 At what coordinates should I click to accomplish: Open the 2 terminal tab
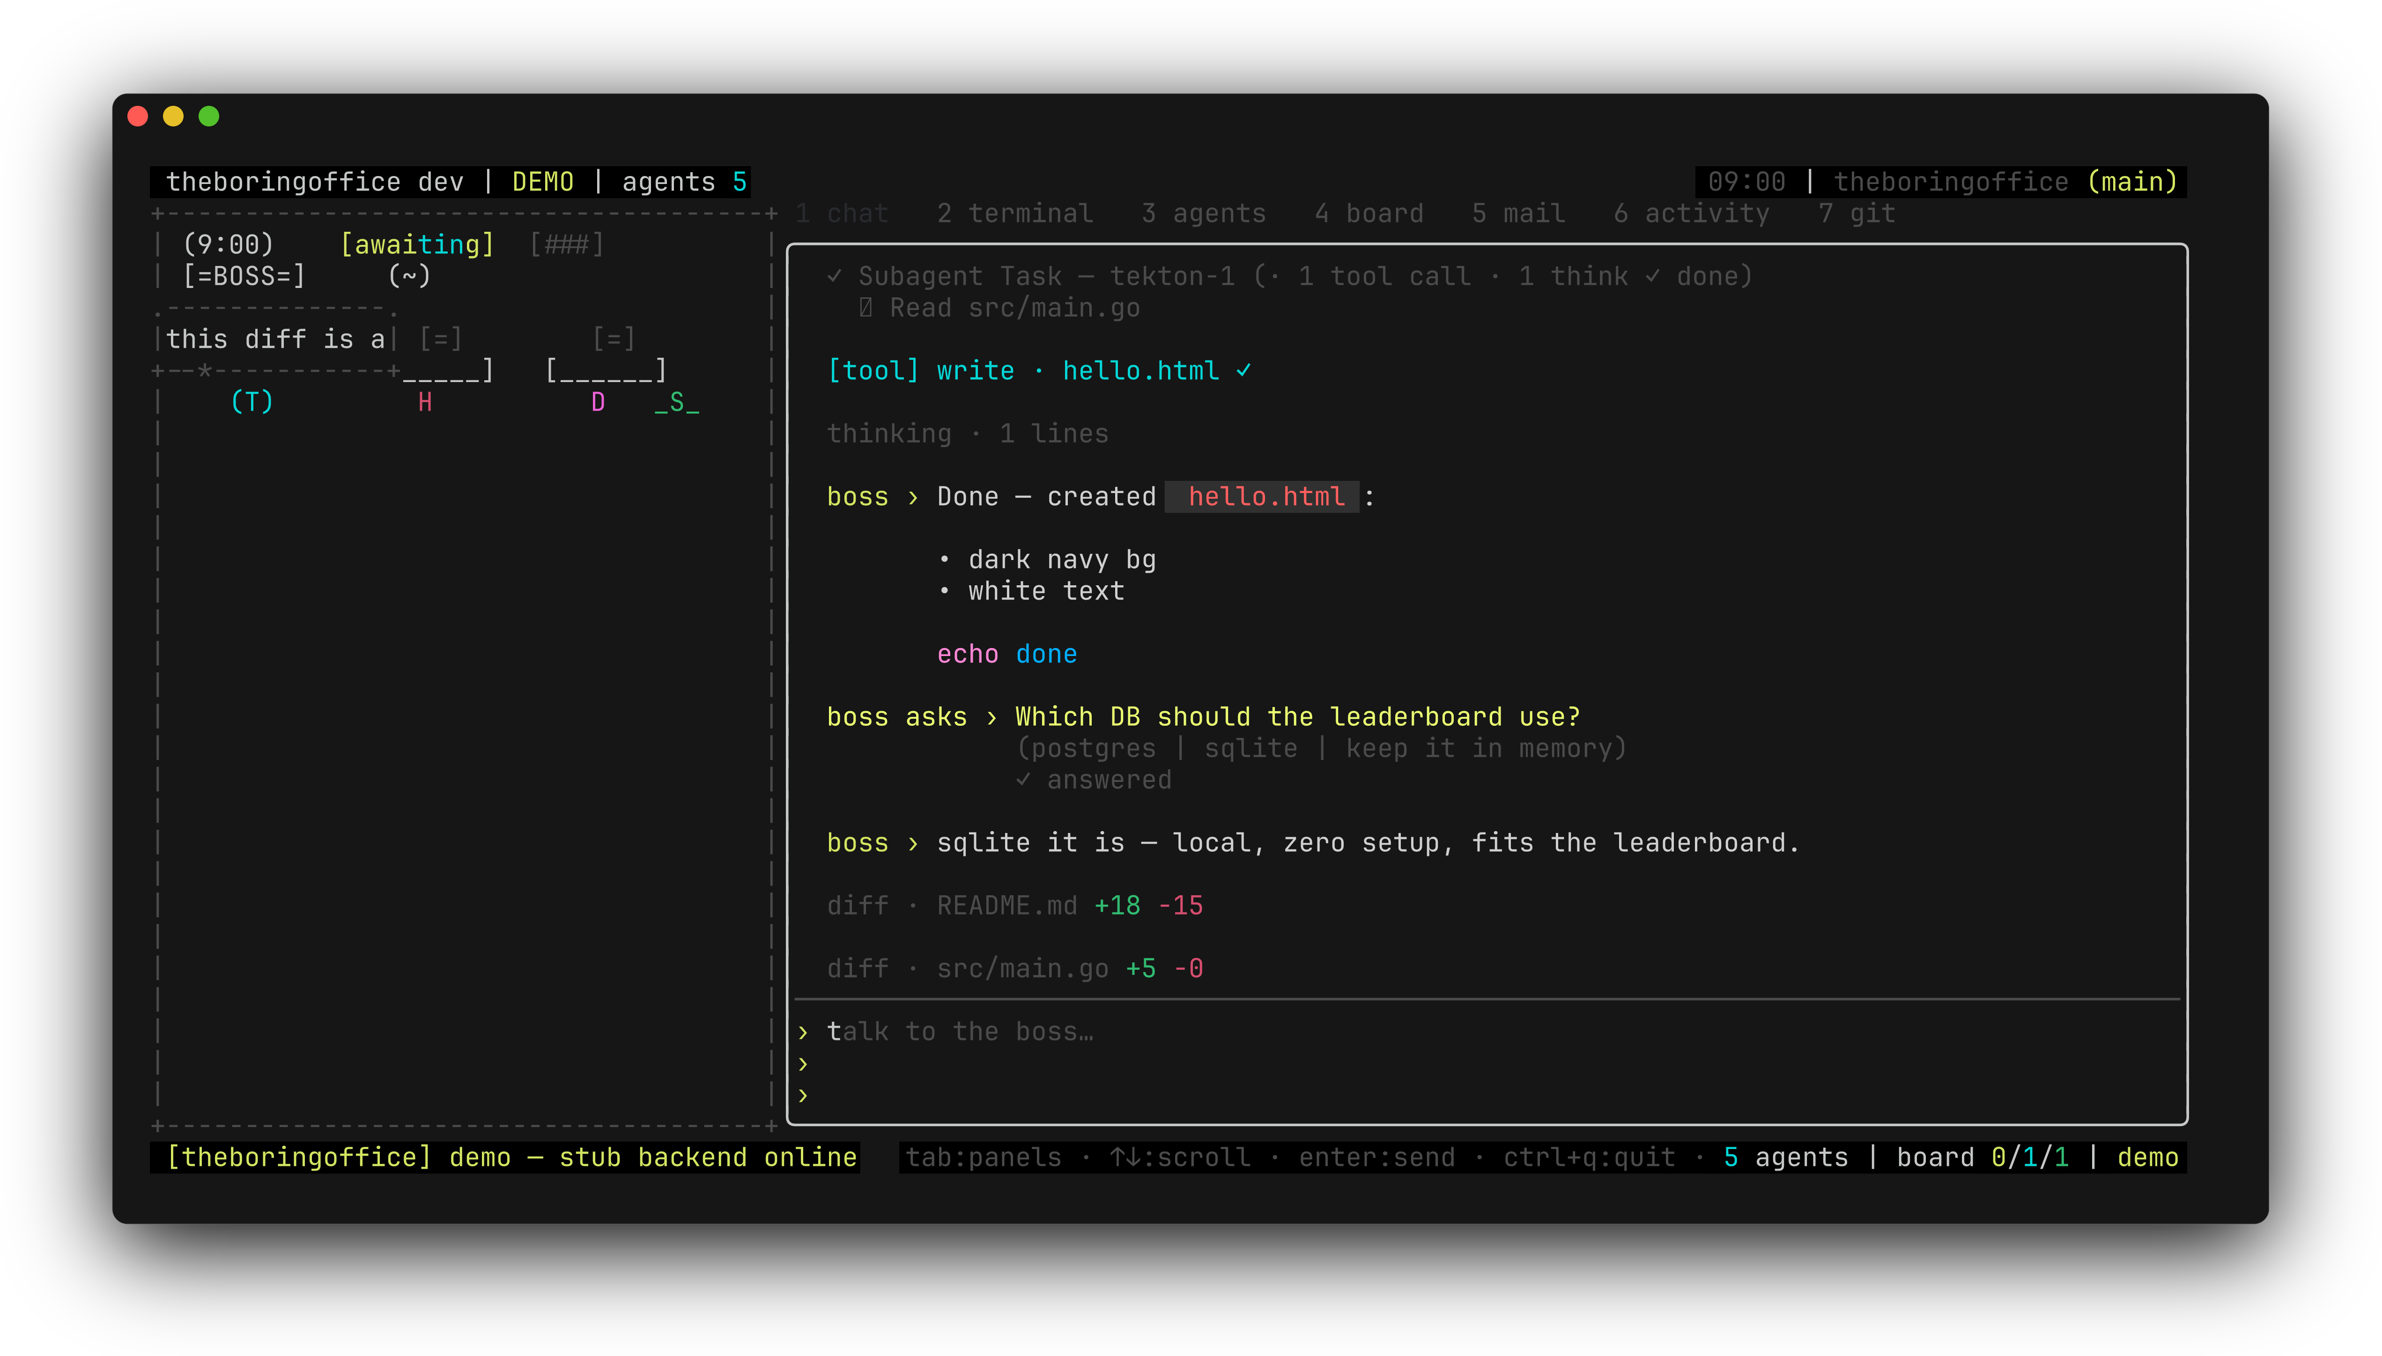[1014, 213]
